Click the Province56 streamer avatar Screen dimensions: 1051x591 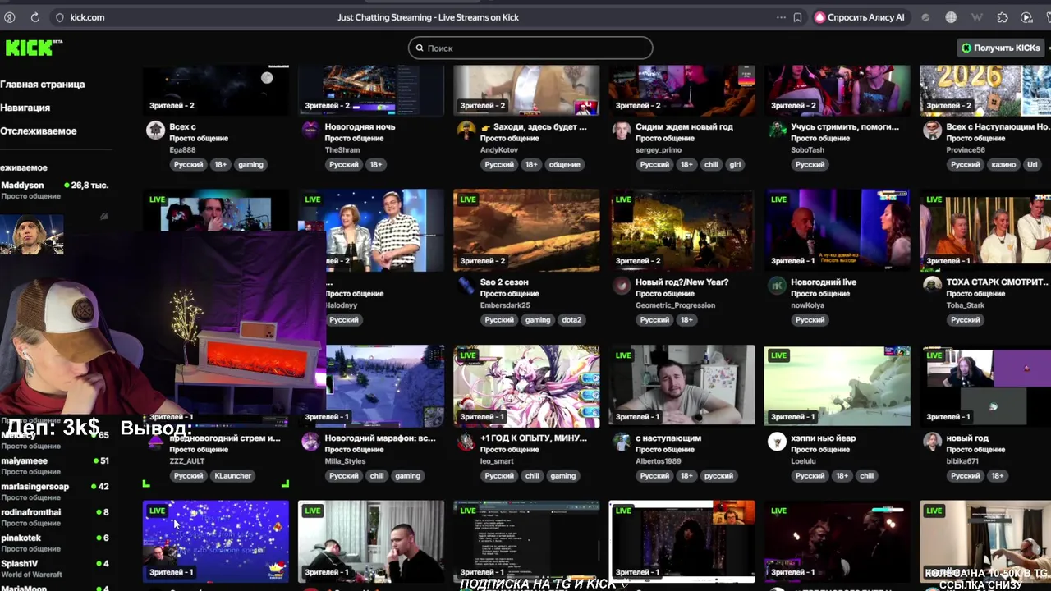tap(932, 130)
